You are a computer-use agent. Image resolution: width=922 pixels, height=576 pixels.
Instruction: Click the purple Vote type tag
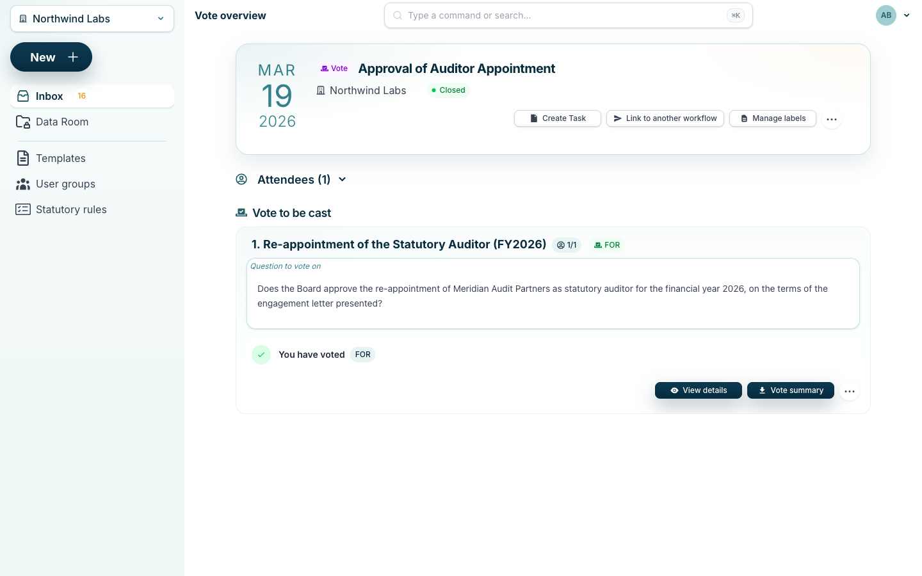click(334, 68)
